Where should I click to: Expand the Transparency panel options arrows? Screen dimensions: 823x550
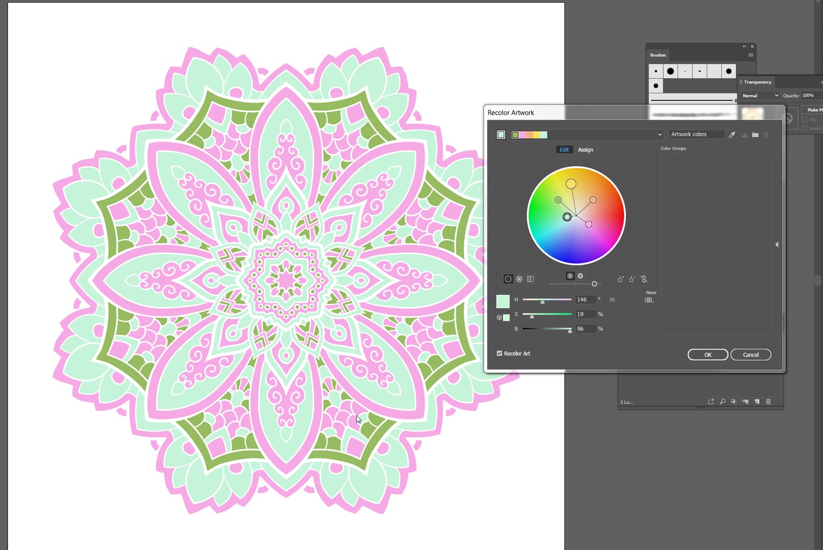741,82
